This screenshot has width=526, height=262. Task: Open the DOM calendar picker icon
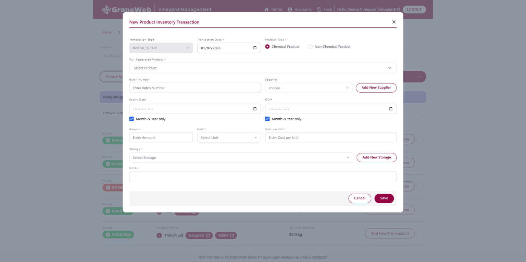coord(391,109)
